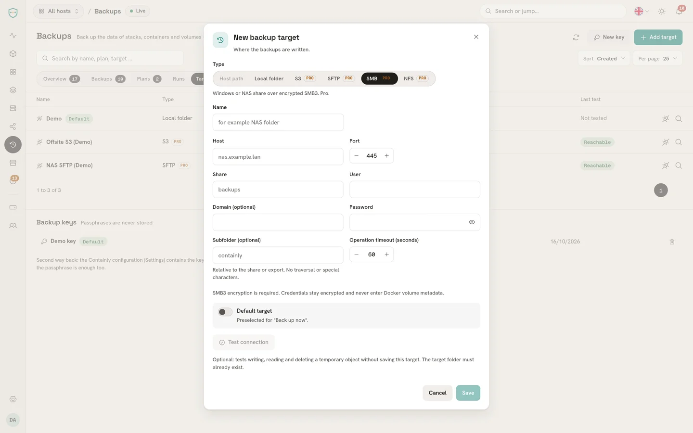Open the backups history sidebar icon
Viewport: 693px width, 433px height.
click(13, 144)
